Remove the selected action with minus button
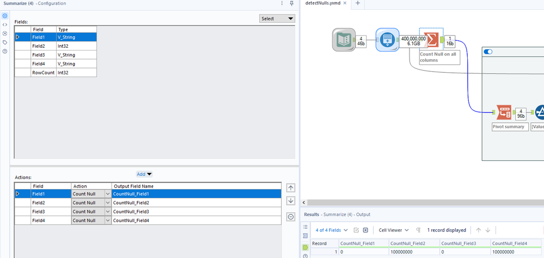The height and width of the screenshot is (258, 544). click(291, 217)
